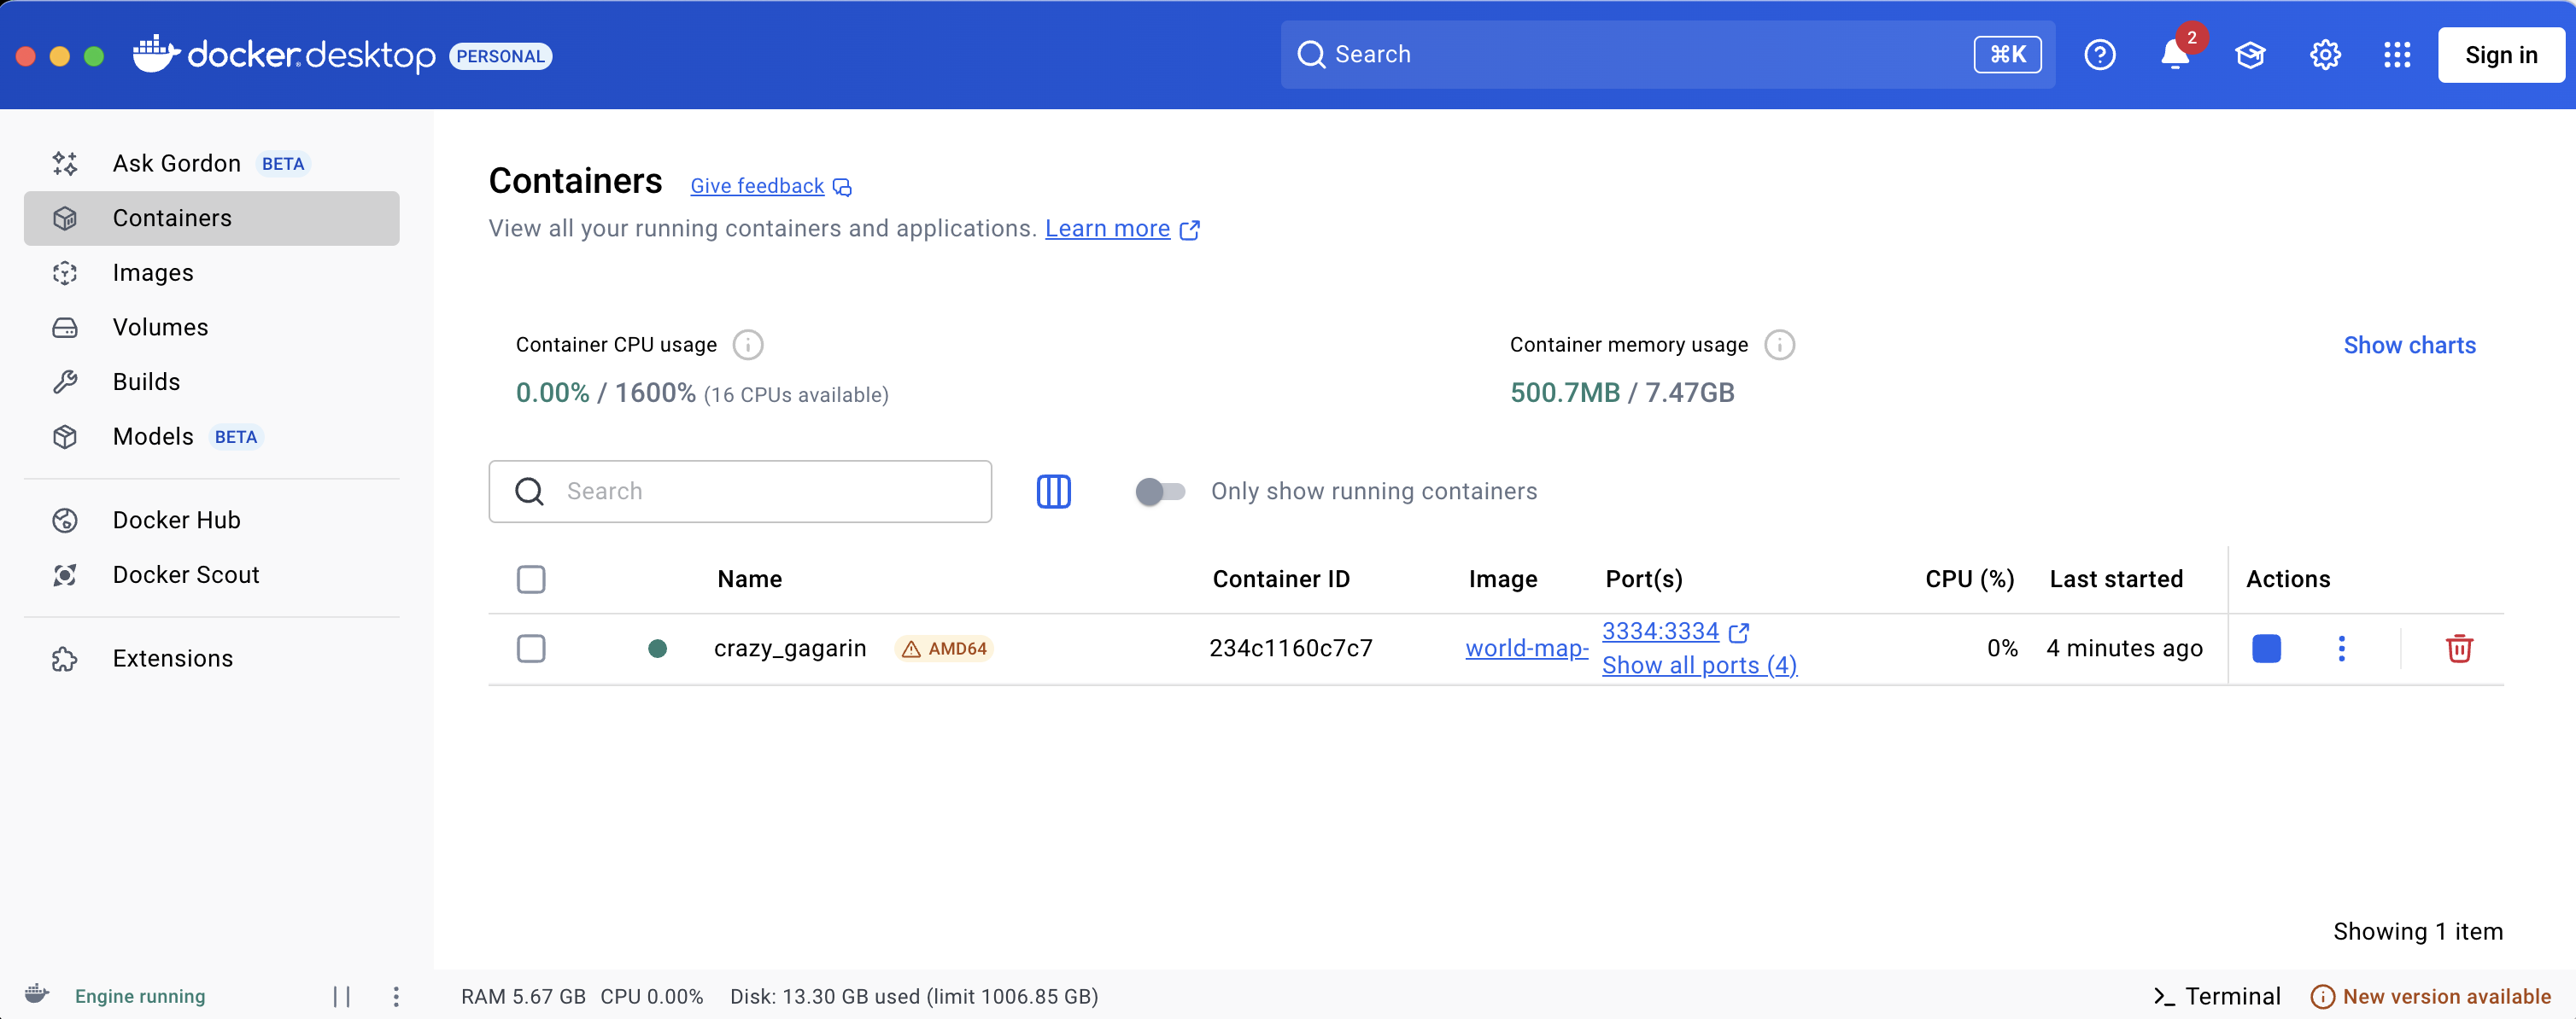2576x1019 pixels.
Task: Open the actions menu for crazy_gagarin
Action: (2342, 649)
